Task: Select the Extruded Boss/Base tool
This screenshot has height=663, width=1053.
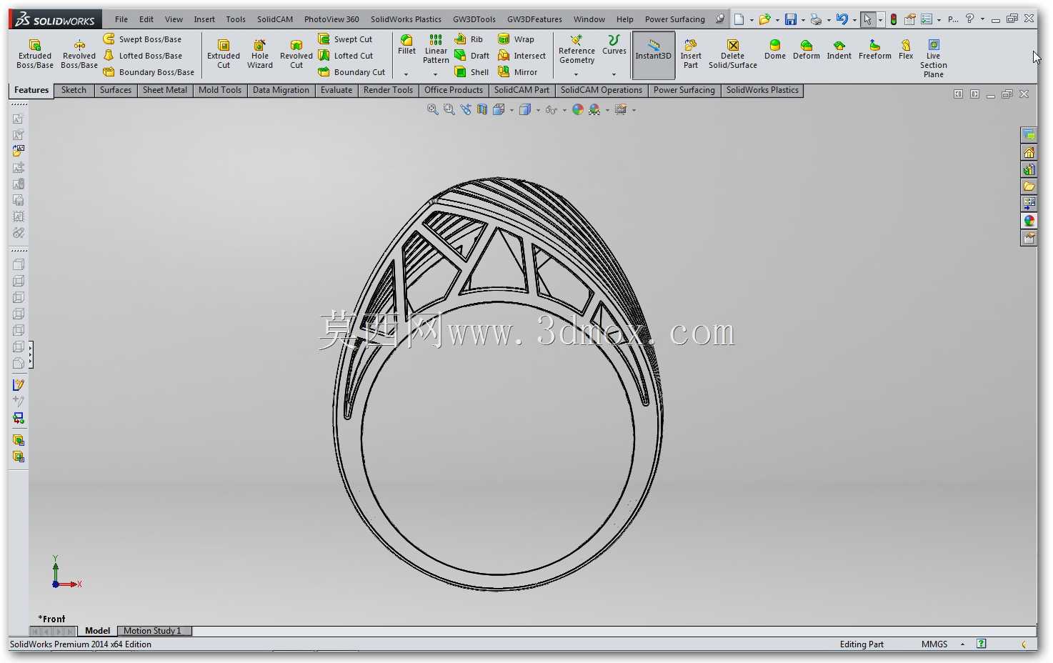Action: pos(34,54)
